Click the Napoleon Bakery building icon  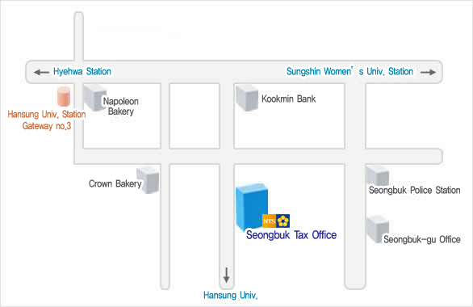tap(94, 98)
